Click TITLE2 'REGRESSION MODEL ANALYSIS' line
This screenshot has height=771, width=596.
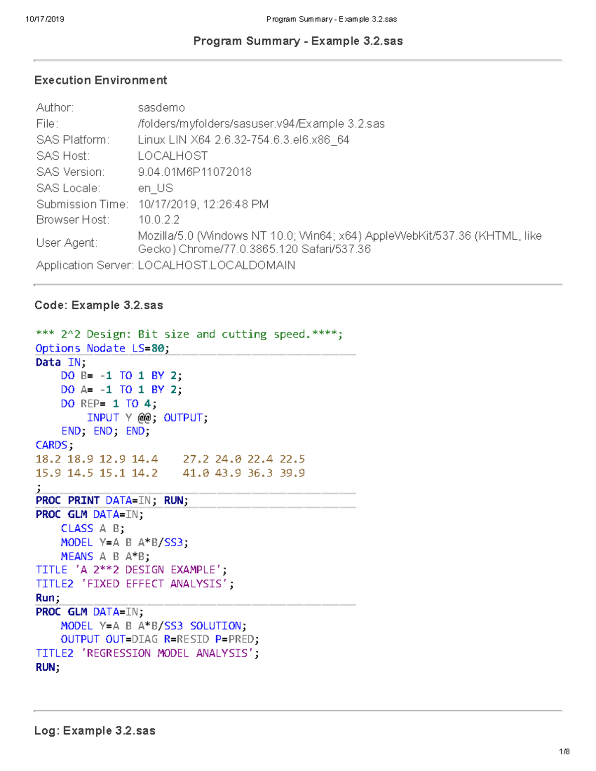tap(148, 653)
